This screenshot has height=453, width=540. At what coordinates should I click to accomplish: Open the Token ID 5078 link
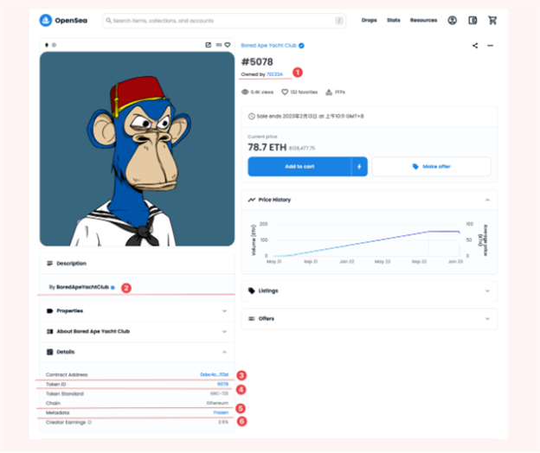click(222, 384)
